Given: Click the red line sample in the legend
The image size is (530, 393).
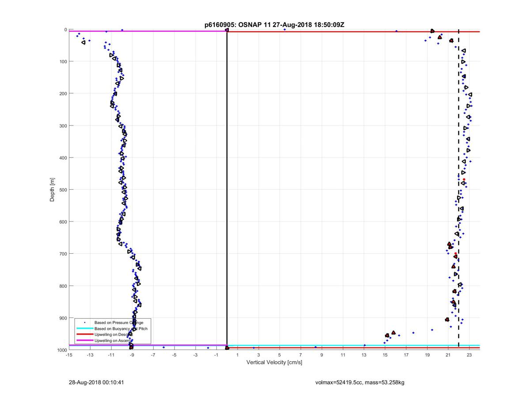Looking at the screenshot, I should 84,335.
